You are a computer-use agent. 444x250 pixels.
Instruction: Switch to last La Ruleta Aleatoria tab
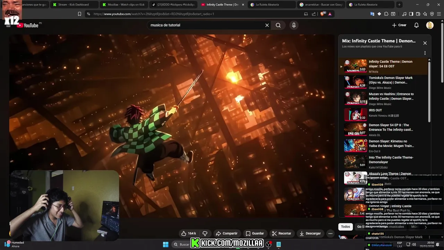coord(370,5)
